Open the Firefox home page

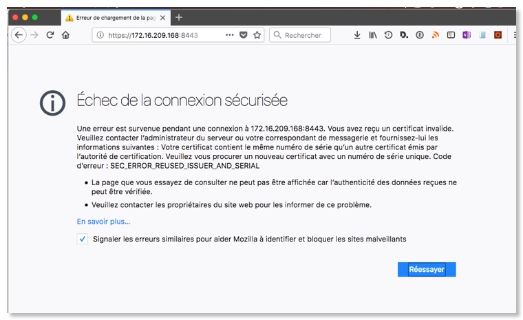[x=65, y=35]
